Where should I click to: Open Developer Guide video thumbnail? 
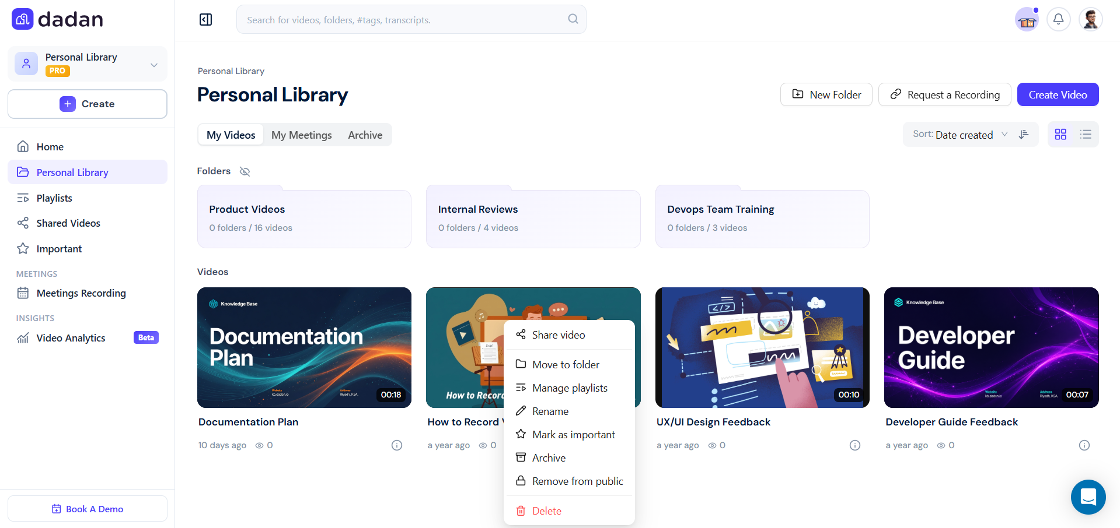point(991,347)
